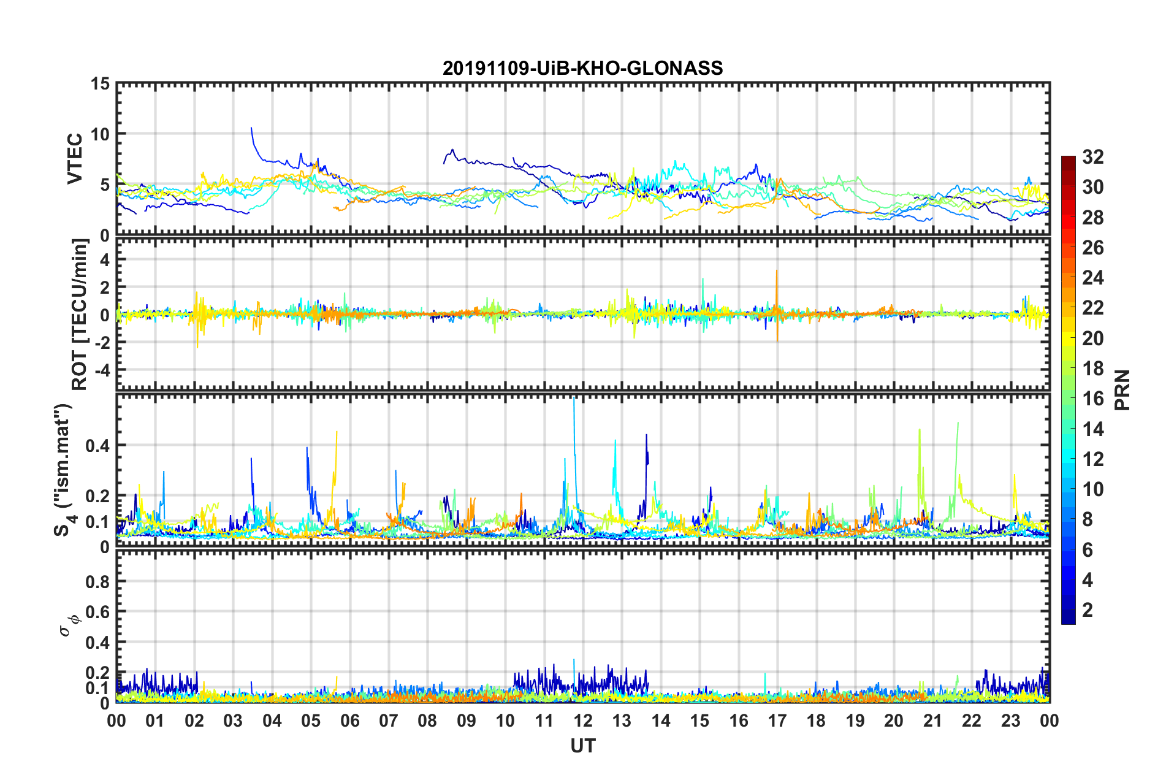Screen dimensions: 1166x780
Task: Select colorbar tick label 32
Action: [x=1093, y=157]
